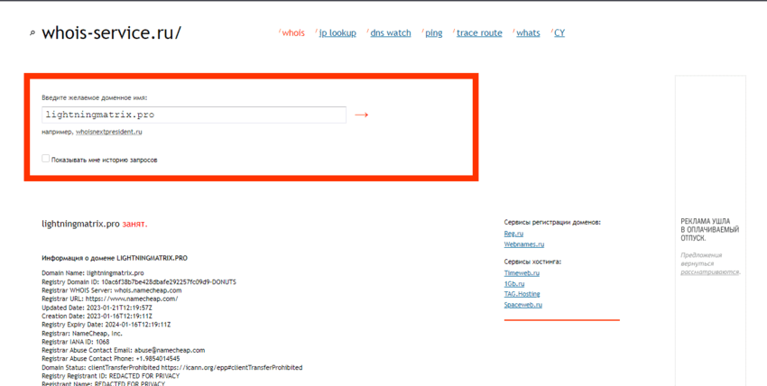
Task: Click the domain name input field
Action: [193, 115]
